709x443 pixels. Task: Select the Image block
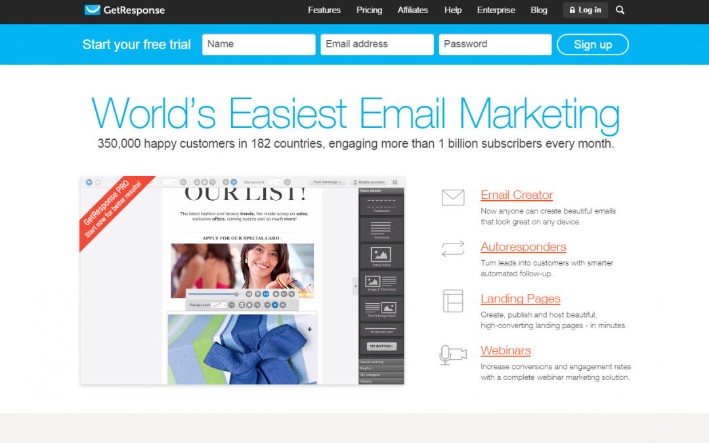381,257
